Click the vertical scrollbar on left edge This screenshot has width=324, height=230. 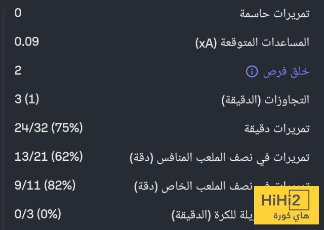click(x=4, y=115)
